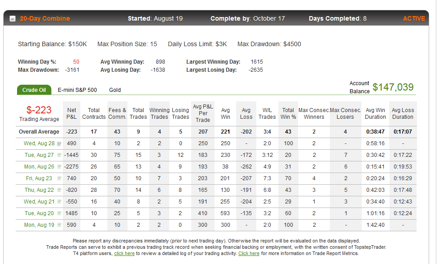This screenshot has width=439, height=264.
Task: Open the Trade Report Metrics 'Click here' link
Action: [x=249, y=253]
